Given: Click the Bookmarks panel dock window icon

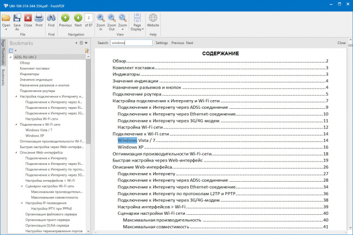Looking at the screenshot, I should [x=81, y=43].
